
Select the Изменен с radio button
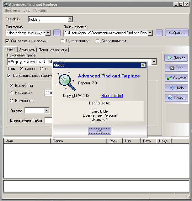click(12, 93)
